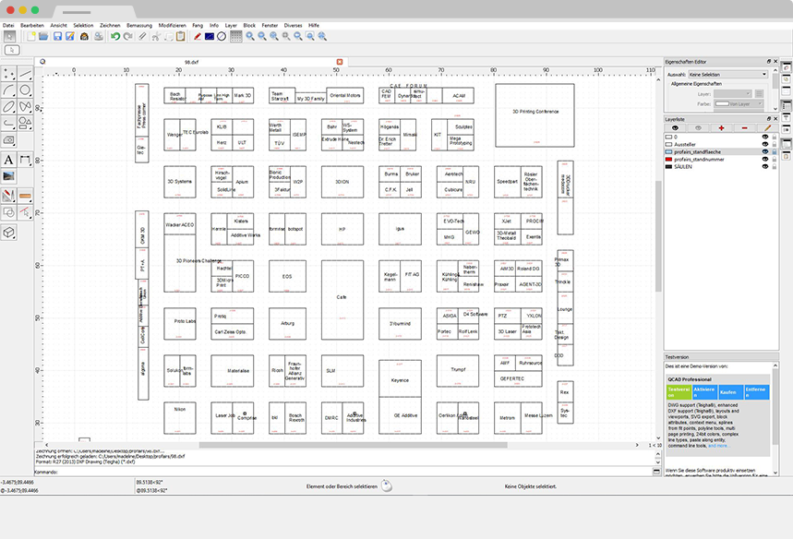Remove layer with red minus button
The height and width of the screenshot is (539, 793).
[x=744, y=128]
